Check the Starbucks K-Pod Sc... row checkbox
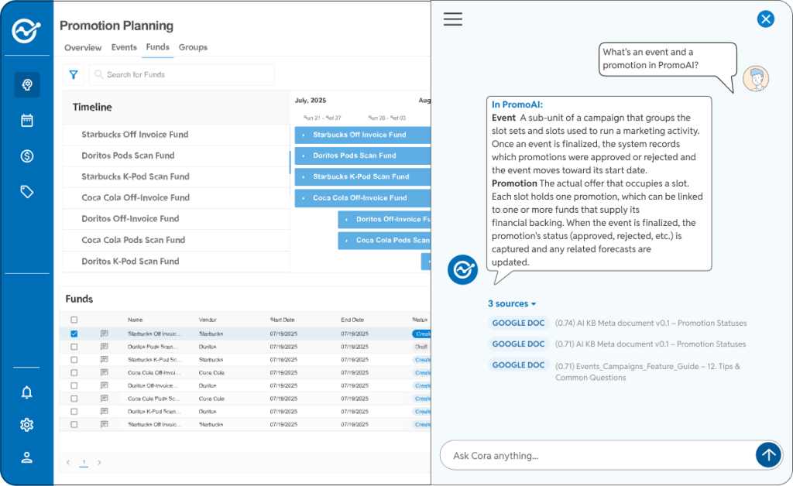Screen dimensions: 793x486 pos(74,360)
